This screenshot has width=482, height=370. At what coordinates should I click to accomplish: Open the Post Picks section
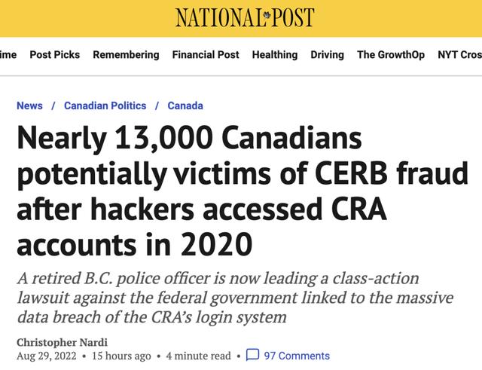tap(54, 54)
